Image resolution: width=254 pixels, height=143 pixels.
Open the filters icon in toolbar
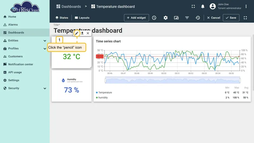187,18
